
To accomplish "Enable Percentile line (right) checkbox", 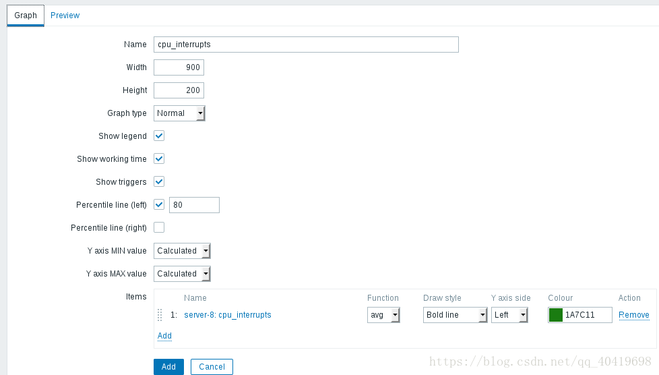I will [159, 228].
